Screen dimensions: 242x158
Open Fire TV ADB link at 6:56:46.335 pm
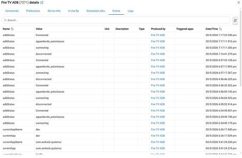point(158,79)
